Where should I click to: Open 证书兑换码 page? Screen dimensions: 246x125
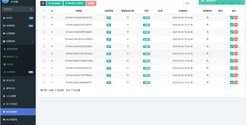point(18,104)
